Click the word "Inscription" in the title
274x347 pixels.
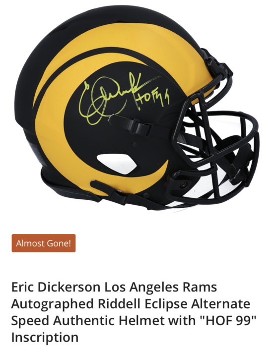45,338
